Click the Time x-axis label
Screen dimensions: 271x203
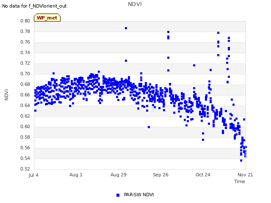pos(239,181)
